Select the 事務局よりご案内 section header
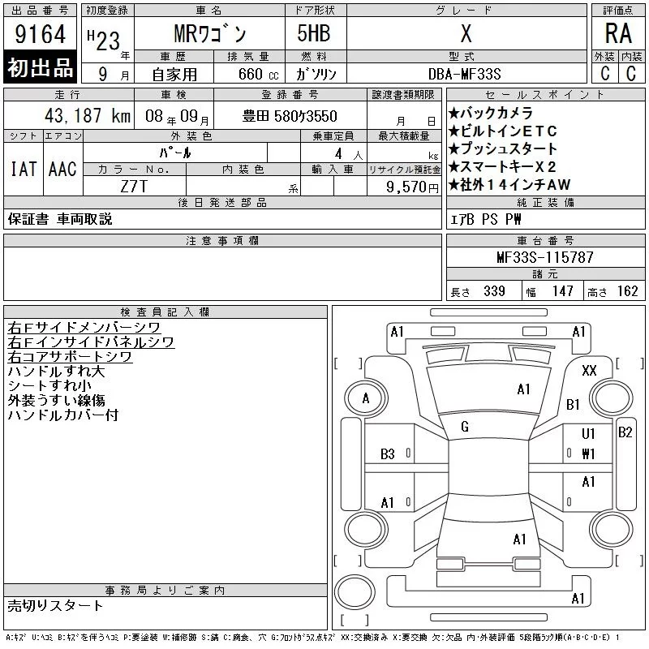Screen dimensions: 649x649 [x=165, y=590]
